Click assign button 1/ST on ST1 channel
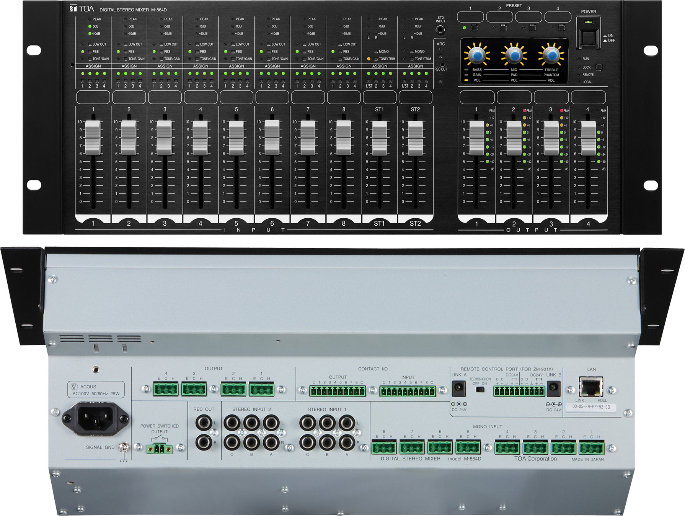The image size is (685, 516). click(369, 81)
